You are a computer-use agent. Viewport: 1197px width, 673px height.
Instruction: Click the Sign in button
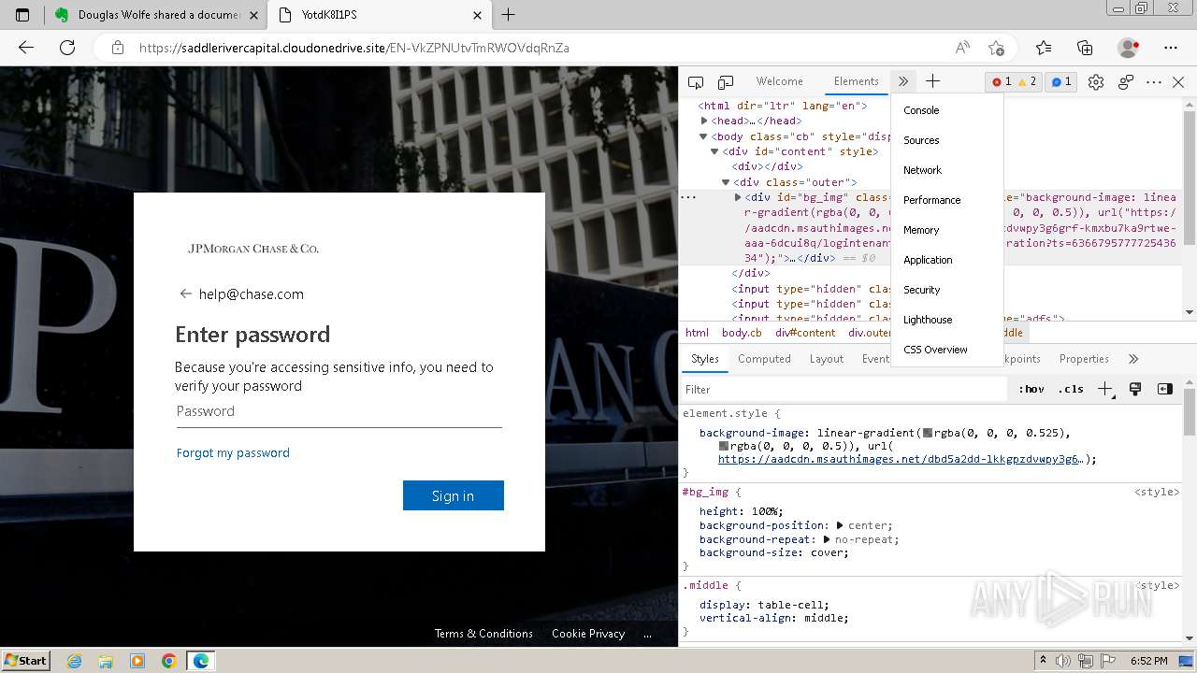[x=454, y=495]
